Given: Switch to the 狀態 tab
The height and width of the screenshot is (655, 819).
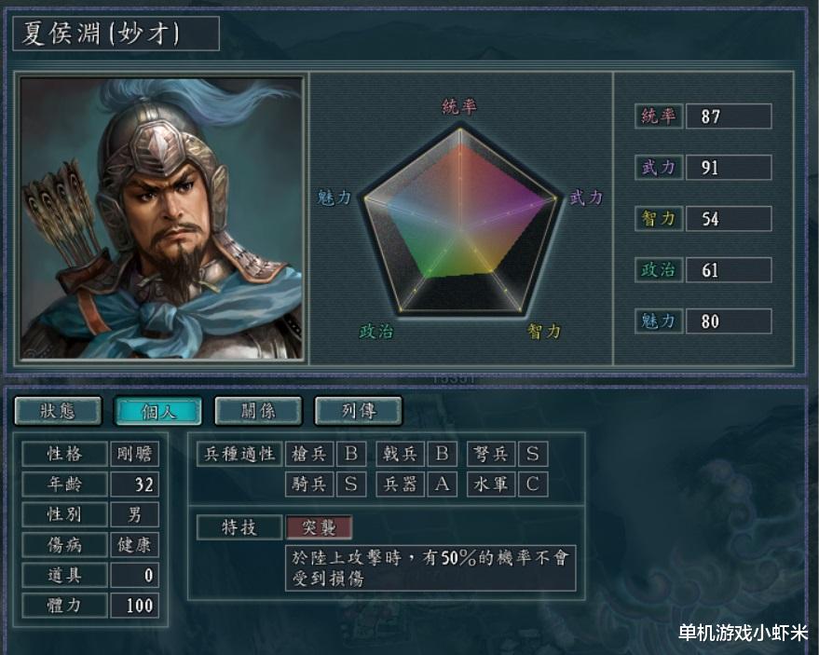Looking at the screenshot, I should [58, 411].
